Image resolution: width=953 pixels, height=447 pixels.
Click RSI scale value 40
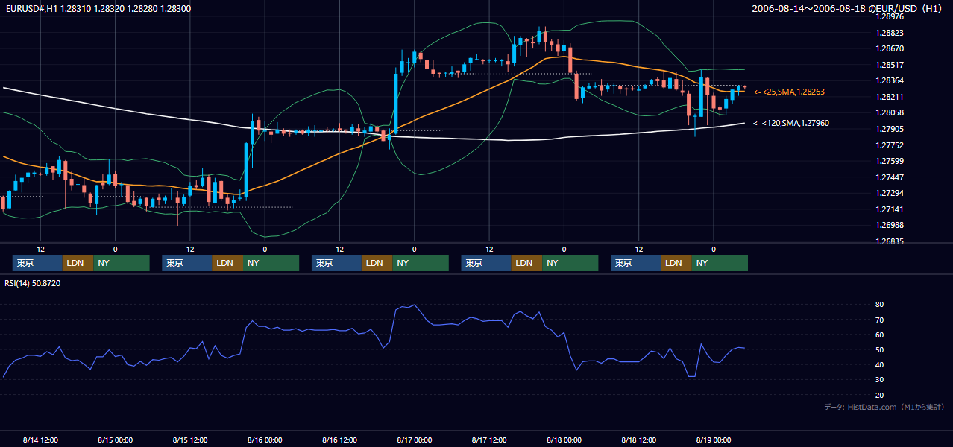tap(879, 365)
